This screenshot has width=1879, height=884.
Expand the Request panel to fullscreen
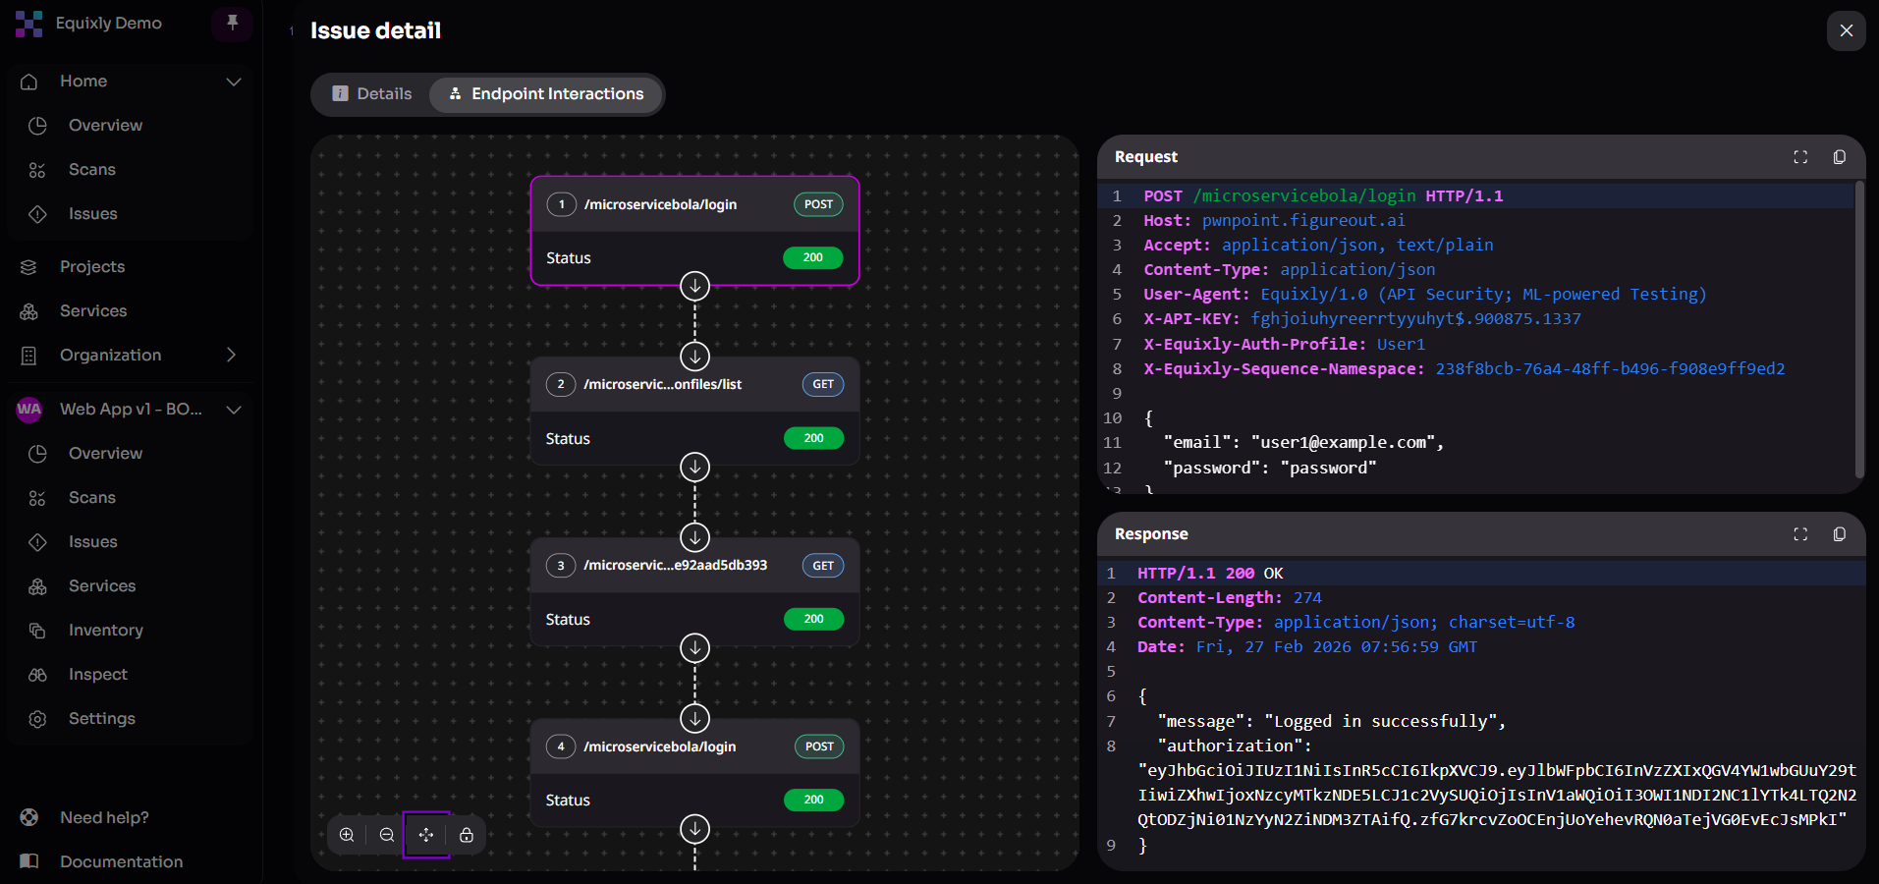(1799, 156)
